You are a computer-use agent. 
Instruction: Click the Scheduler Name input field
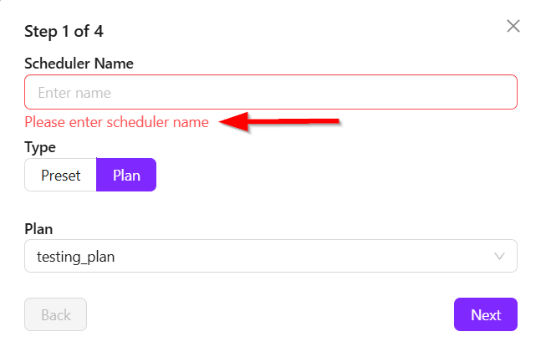click(x=271, y=92)
